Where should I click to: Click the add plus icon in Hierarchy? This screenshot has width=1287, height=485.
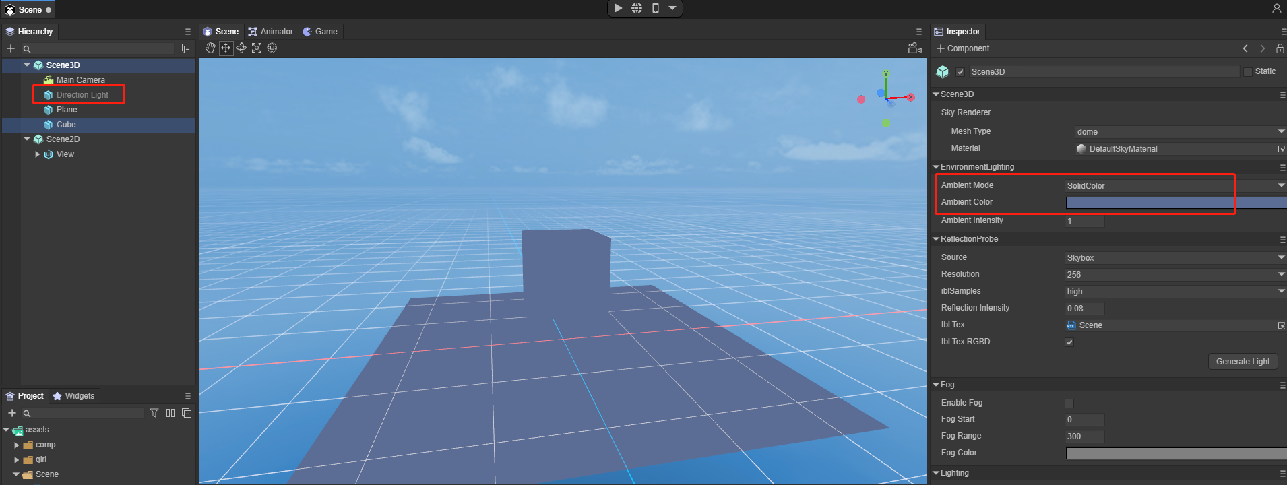click(x=11, y=48)
